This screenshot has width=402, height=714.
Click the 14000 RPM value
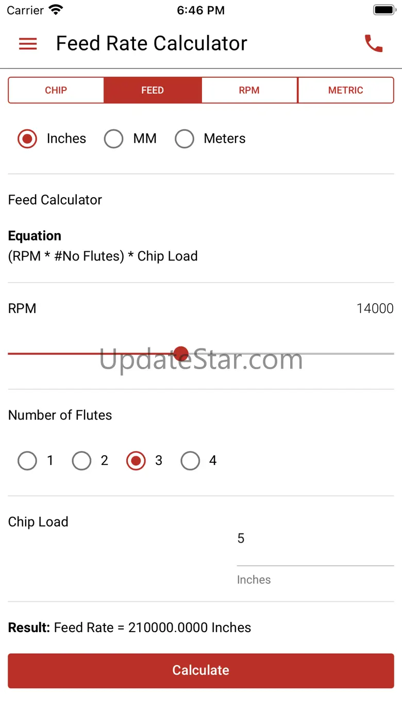click(x=375, y=308)
